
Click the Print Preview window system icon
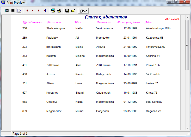tap(3, 3)
